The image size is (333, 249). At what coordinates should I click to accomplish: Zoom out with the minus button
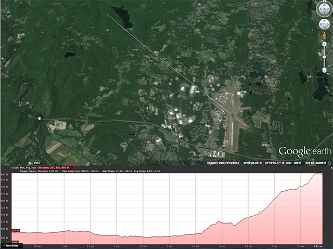point(324,70)
